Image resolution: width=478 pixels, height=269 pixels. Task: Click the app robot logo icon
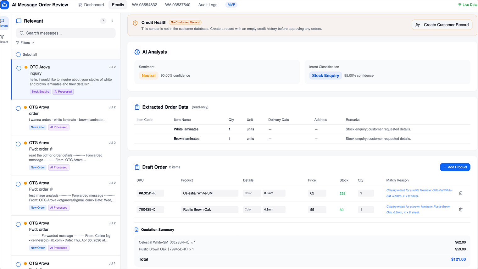click(x=5, y=5)
